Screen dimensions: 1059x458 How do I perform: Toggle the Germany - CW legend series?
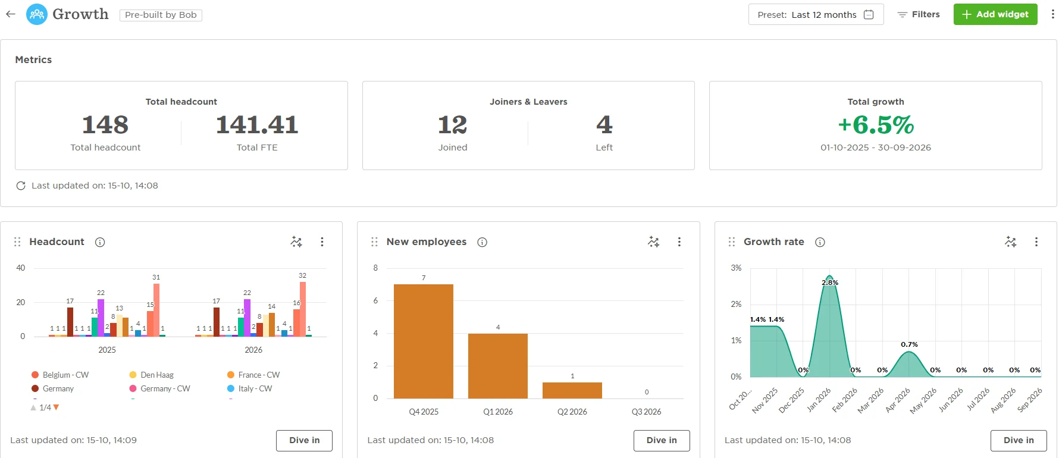(x=160, y=388)
